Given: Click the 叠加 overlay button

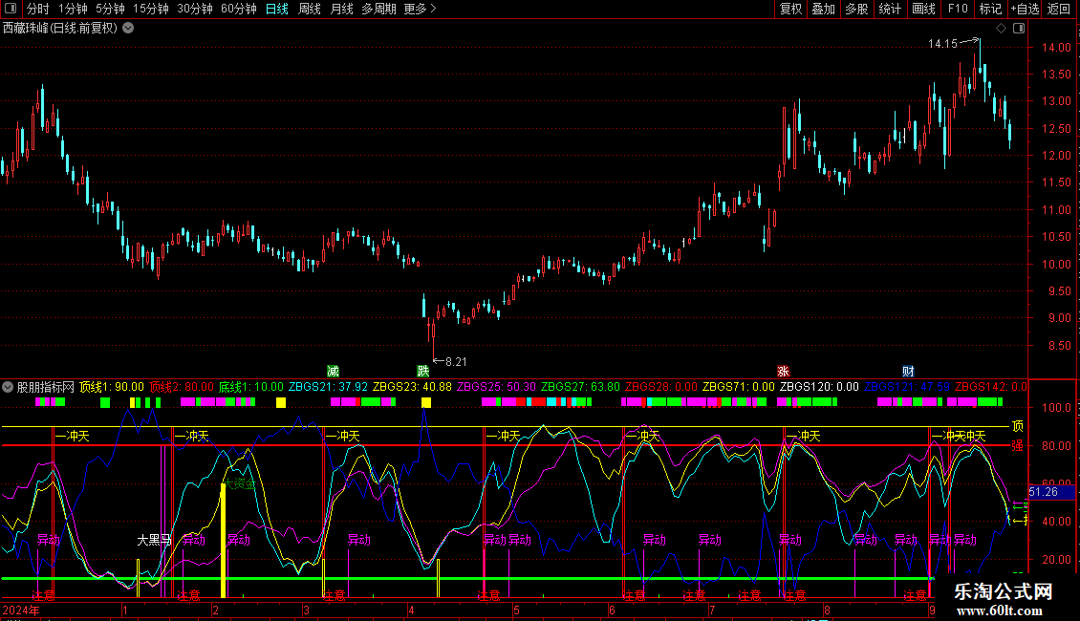Looking at the screenshot, I should point(824,9).
